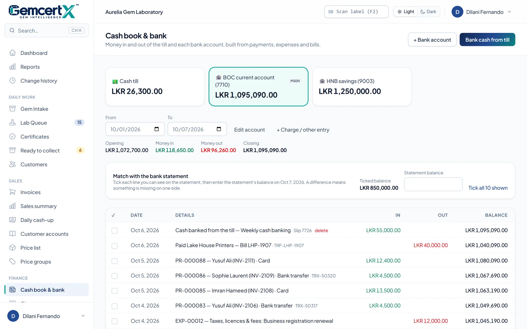Tick the EXP-00012 Taxes row checkbox
Viewport: 527px width, 329px height.
pyautogui.click(x=115, y=321)
